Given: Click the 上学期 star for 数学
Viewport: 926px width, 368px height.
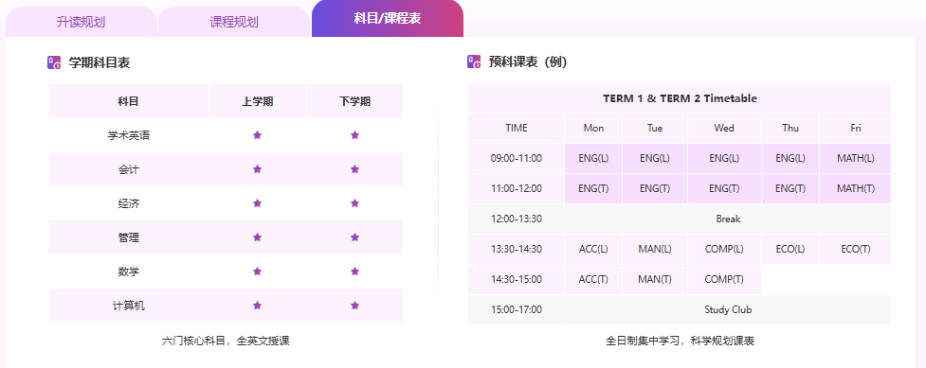Looking at the screenshot, I should click(257, 272).
